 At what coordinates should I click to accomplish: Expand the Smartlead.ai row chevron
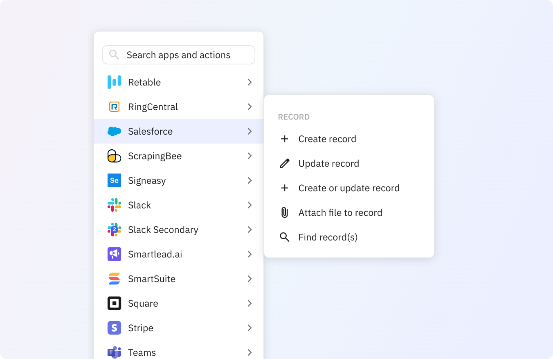(x=250, y=254)
